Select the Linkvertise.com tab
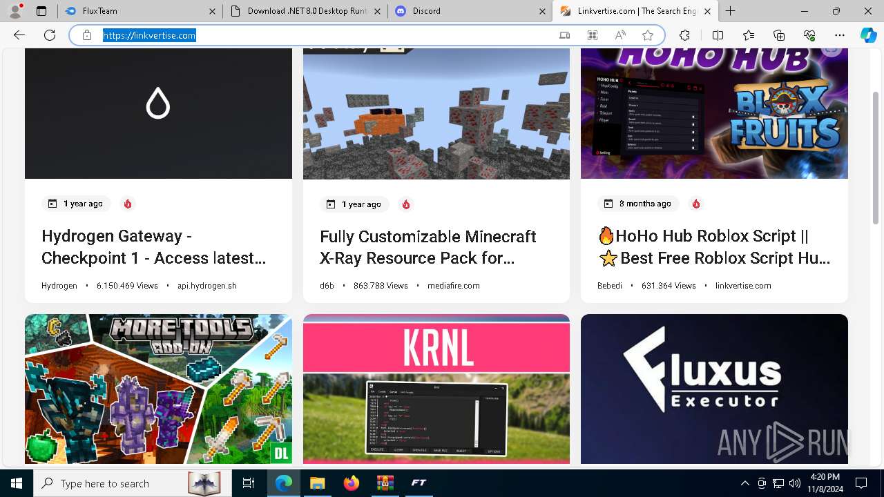 (635, 11)
